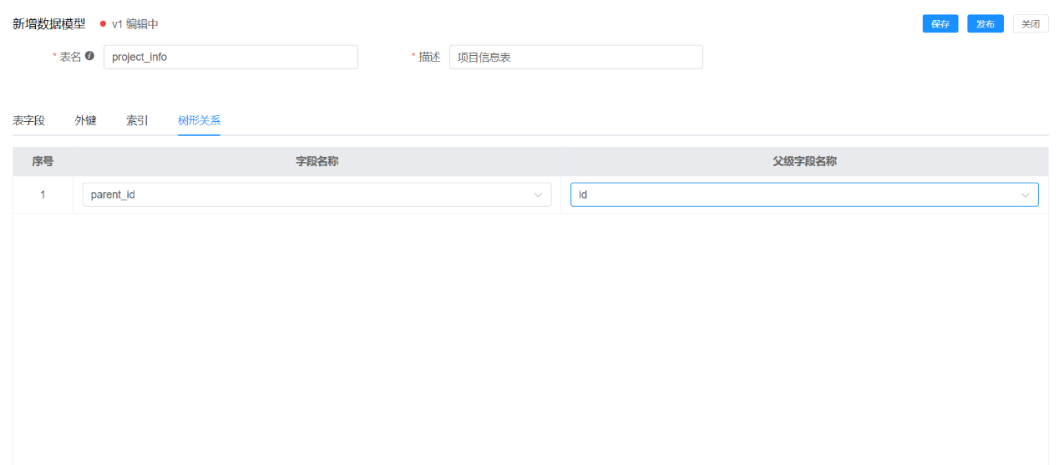Click the 发布 button

(985, 24)
